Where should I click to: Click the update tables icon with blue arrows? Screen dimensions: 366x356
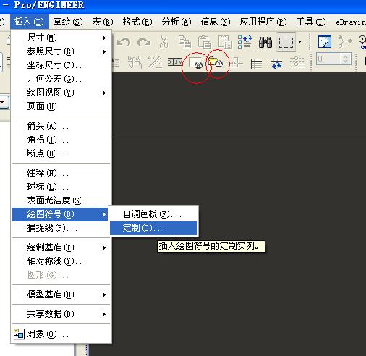(x=276, y=64)
